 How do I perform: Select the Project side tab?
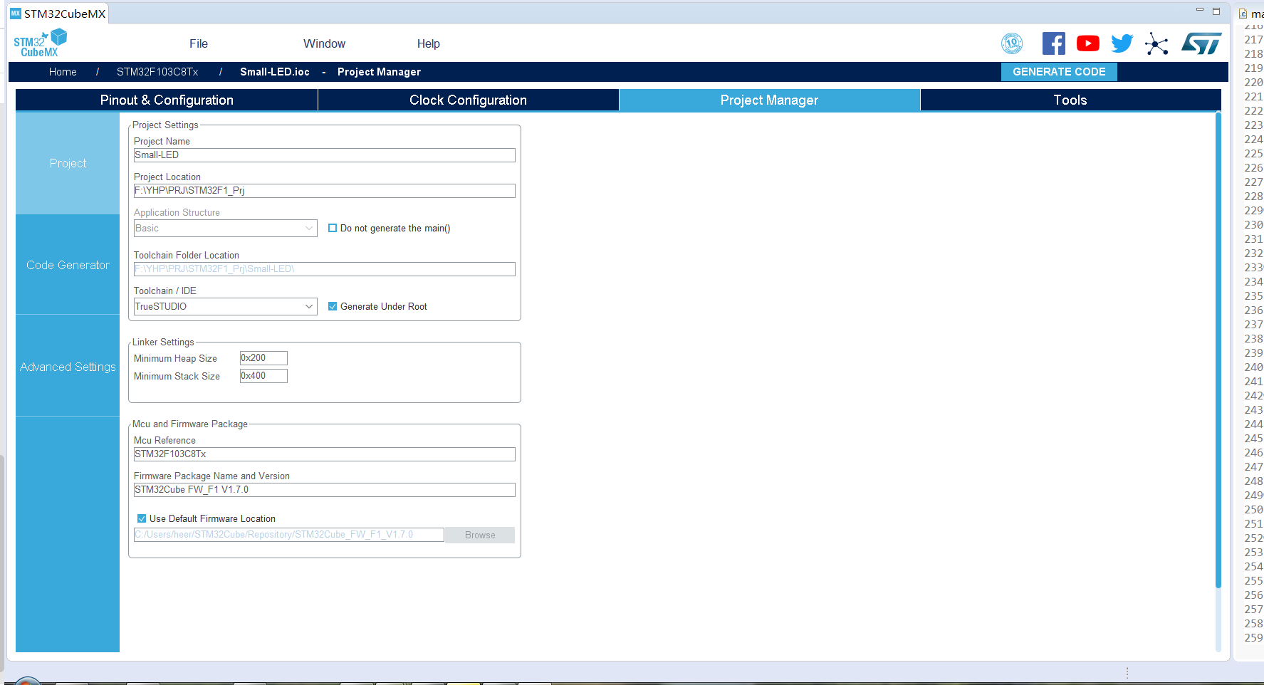[68, 163]
